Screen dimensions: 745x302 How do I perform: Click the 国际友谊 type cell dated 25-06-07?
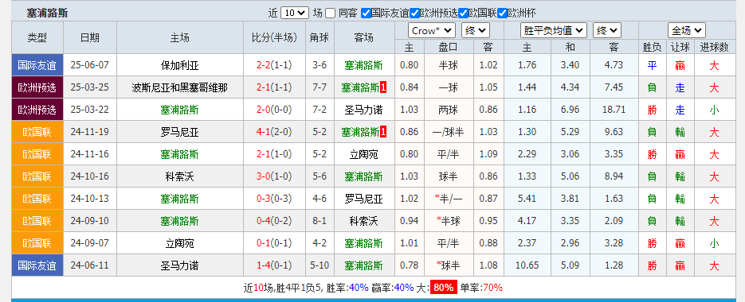pyautogui.click(x=37, y=65)
